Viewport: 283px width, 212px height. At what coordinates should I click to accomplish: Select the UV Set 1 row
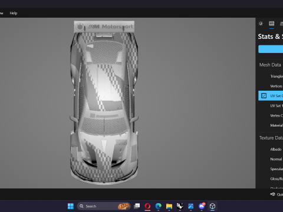(271, 105)
